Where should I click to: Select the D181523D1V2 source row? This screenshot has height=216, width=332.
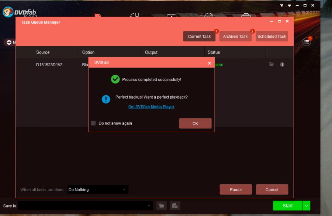(155, 65)
